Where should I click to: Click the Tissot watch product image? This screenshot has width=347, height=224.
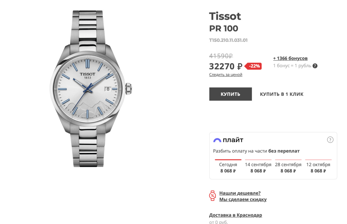pos(91,88)
